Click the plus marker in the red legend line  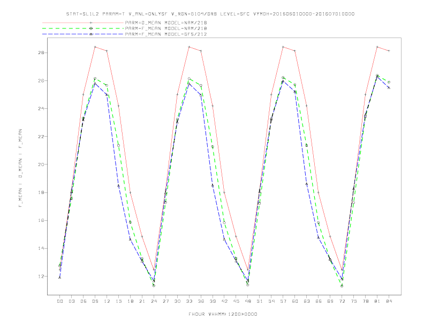[x=91, y=23]
